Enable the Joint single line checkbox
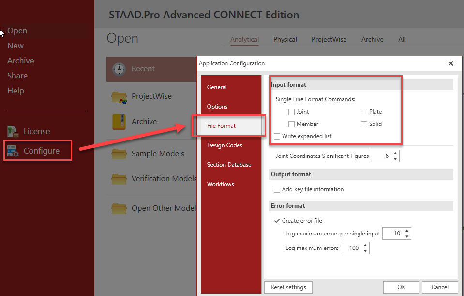This screenshot has width=464, height=296. (x=291, y=112)
